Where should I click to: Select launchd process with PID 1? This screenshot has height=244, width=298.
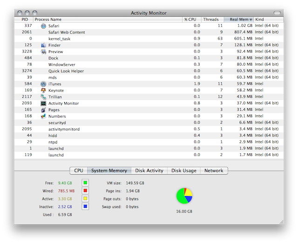tap(149, 149)
